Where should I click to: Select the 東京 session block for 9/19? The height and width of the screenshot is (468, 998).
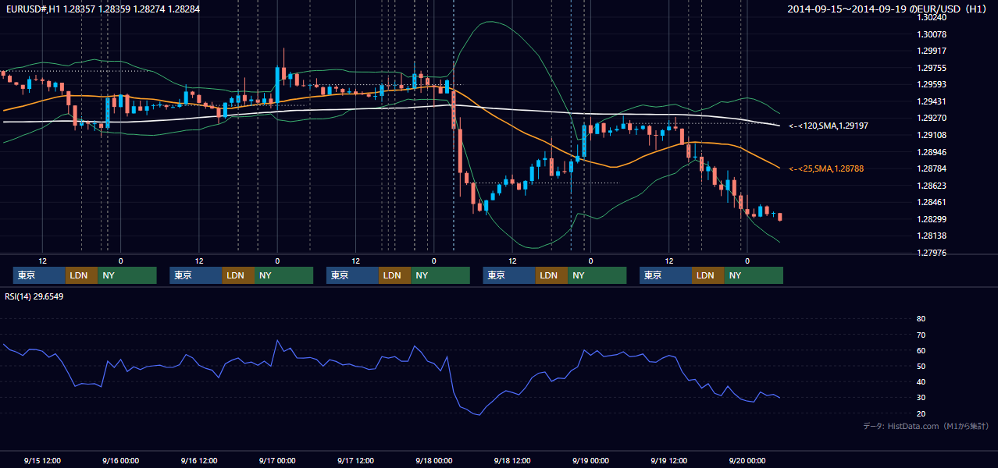665,275
